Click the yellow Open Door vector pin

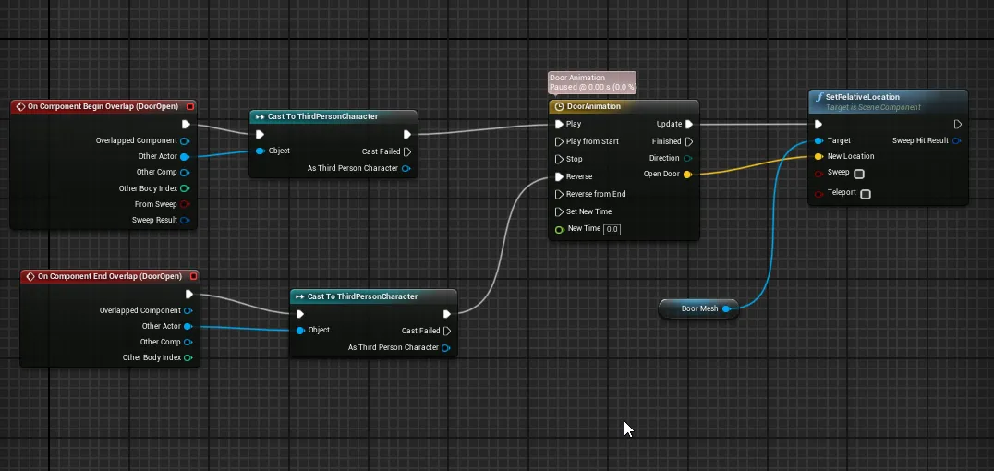(x=688, y=175)
